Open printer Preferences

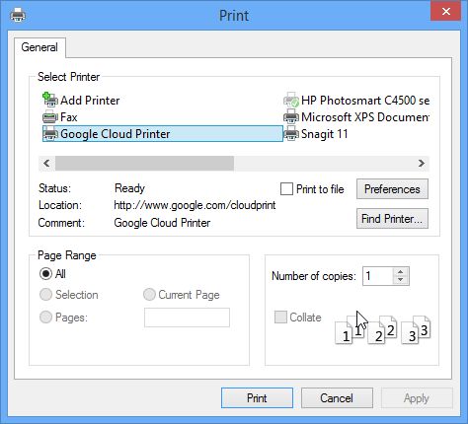pyautogui.click(x=392, y=189)
